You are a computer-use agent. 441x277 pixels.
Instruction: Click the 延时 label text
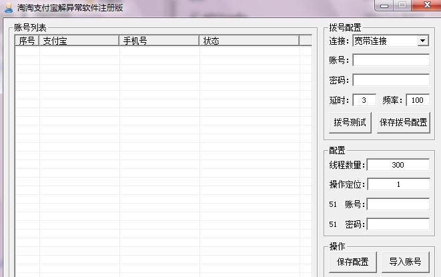tap(339, 100)
